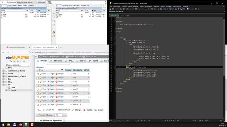Viewport: 227px width, 127px height.
Task: Go back in the browser
Action: (4, 53)
